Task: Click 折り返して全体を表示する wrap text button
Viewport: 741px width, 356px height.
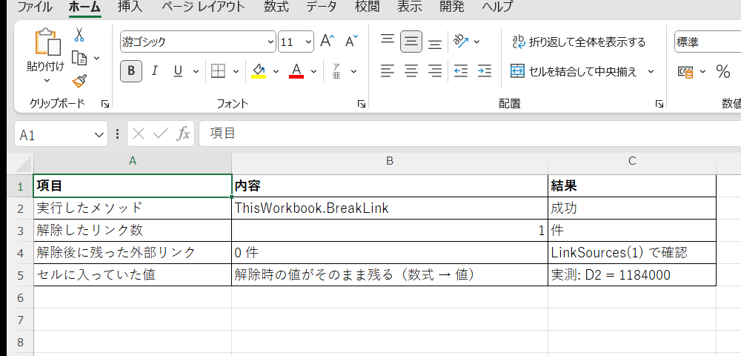Action: pyautogui.click(x=579, y=42)
